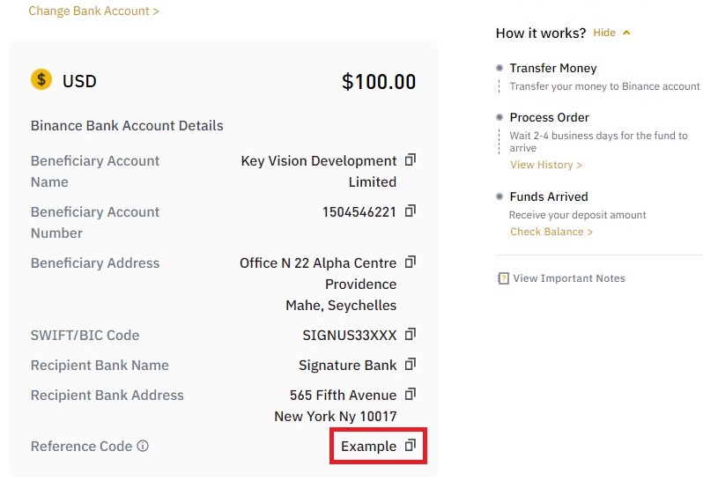Select the Funds Arrived step
This screenshot has height=481, width=703.
click(549, 196)
